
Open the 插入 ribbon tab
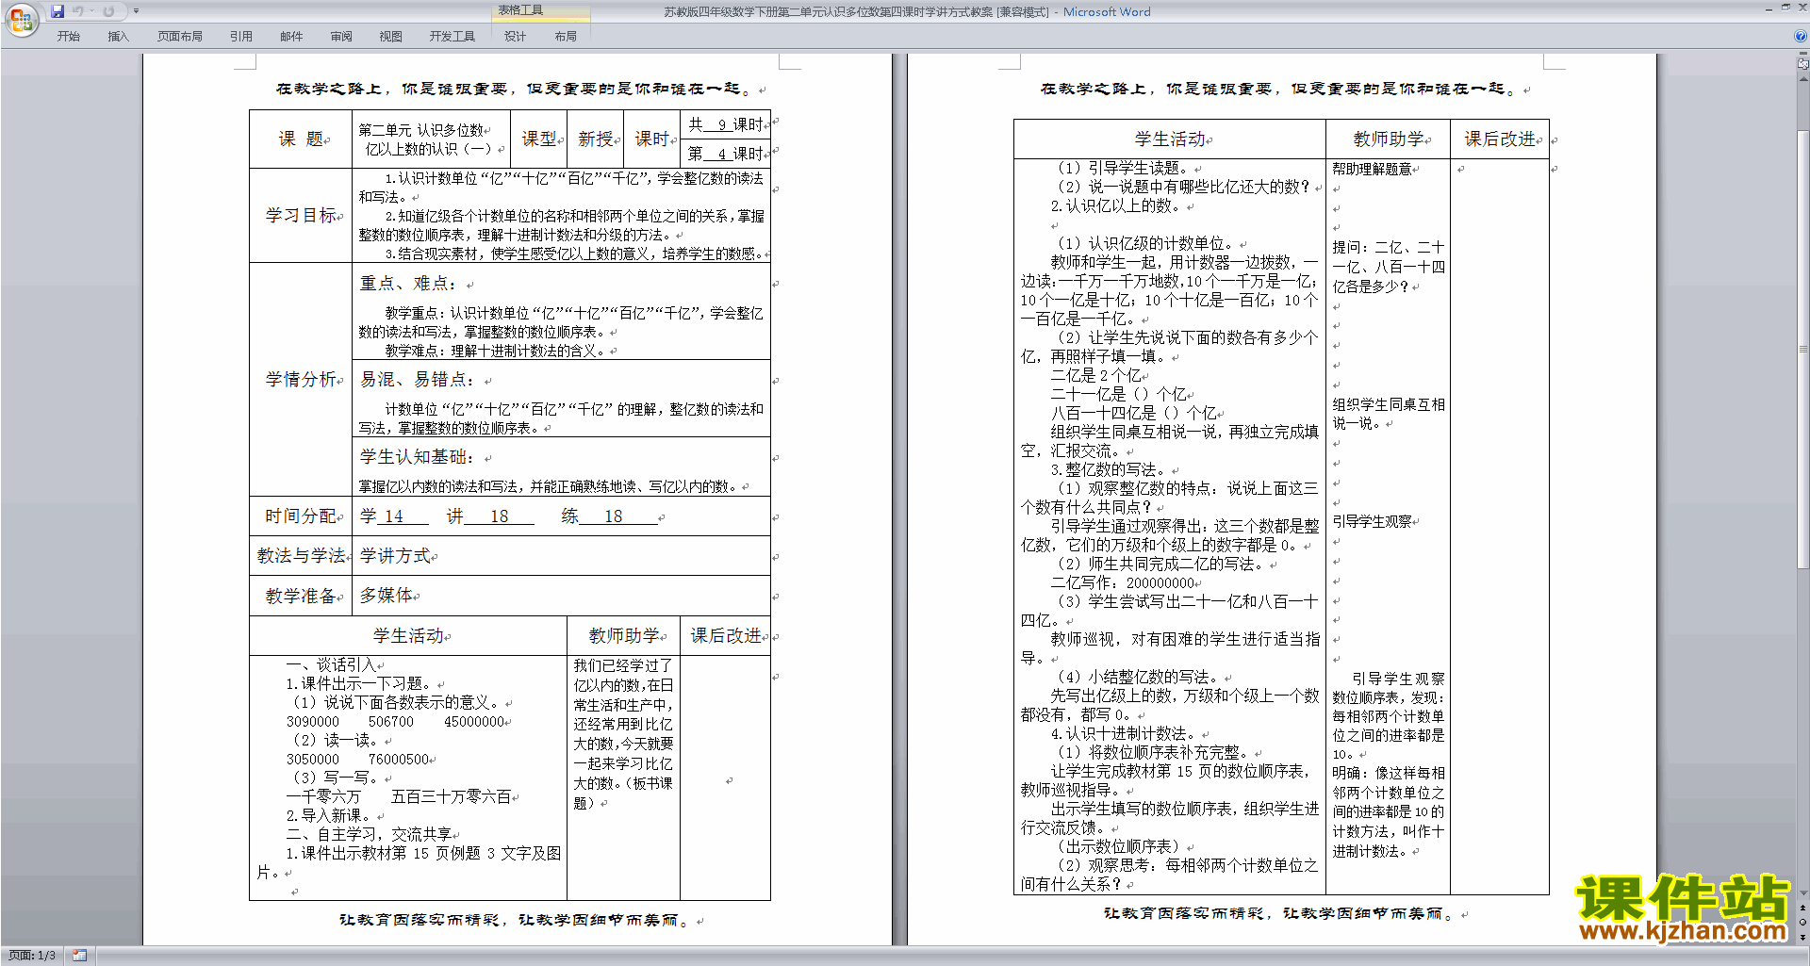[118, 37]
